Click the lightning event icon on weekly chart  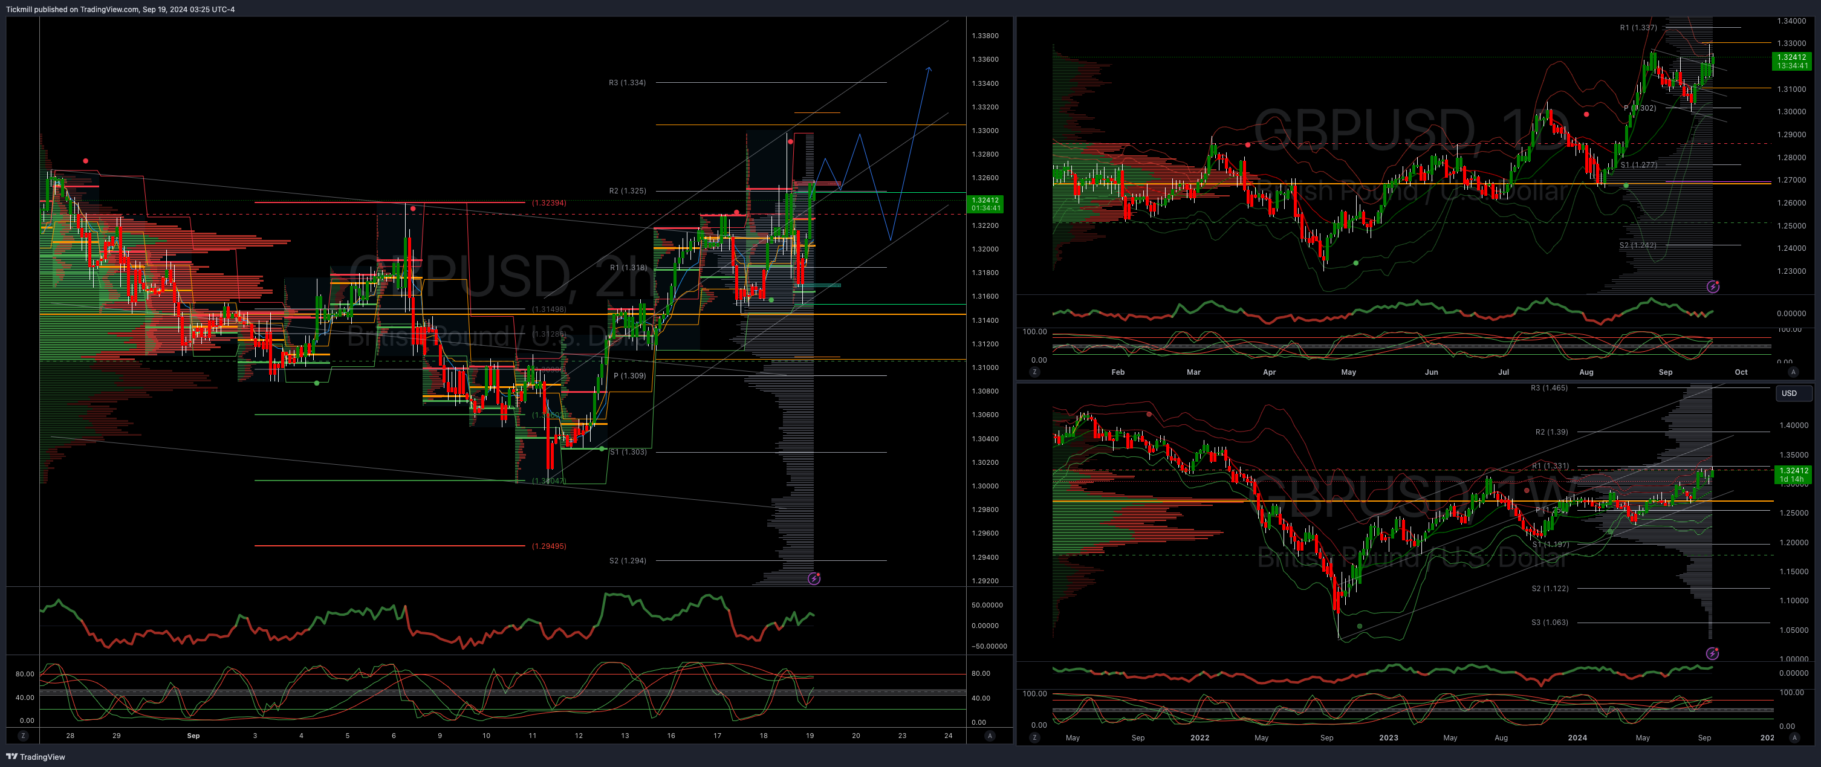click(1712, 653)
